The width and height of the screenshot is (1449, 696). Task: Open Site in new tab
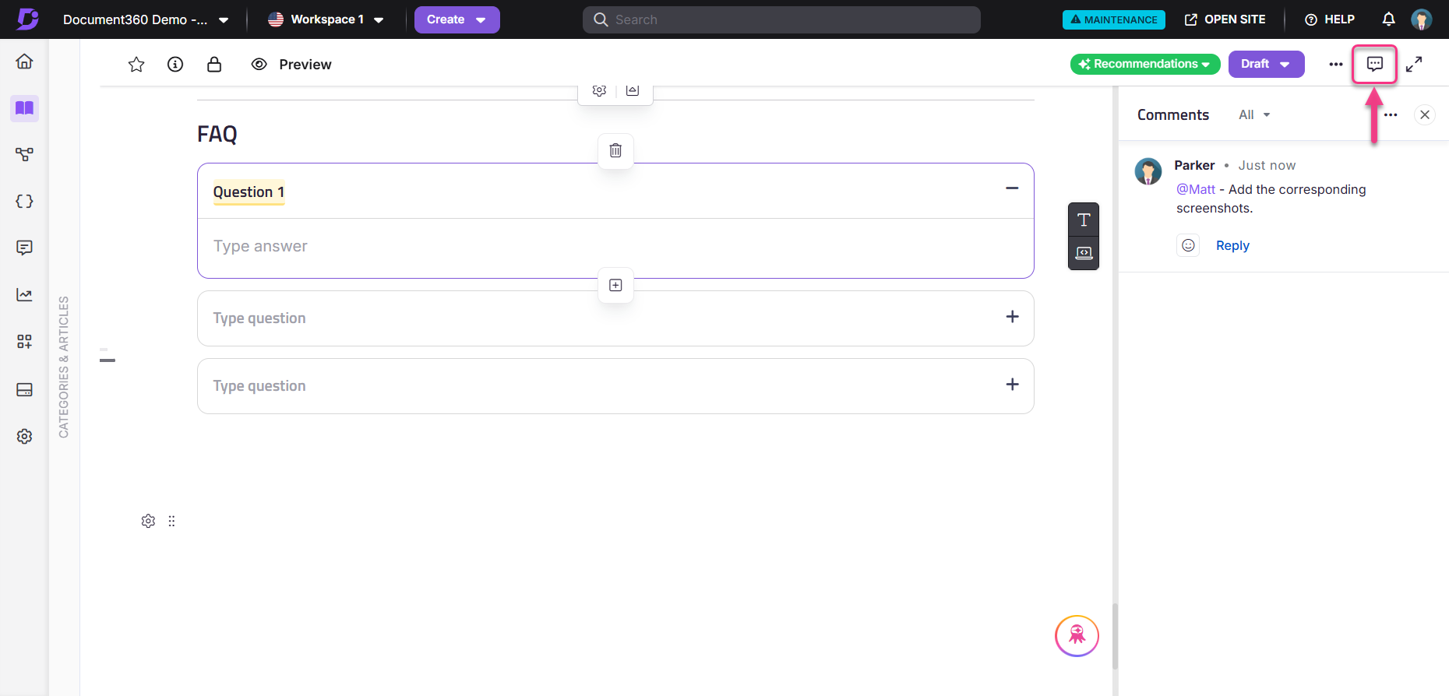(1225, 19)
